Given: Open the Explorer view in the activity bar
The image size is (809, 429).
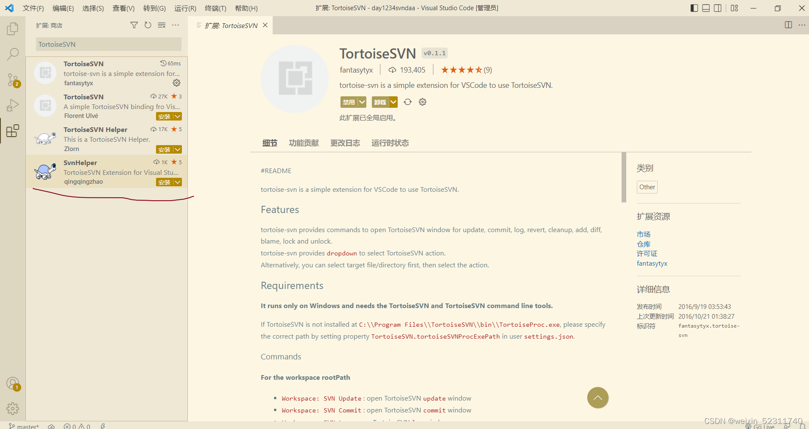Looking at the screenshot, I should tap(13, 29).
